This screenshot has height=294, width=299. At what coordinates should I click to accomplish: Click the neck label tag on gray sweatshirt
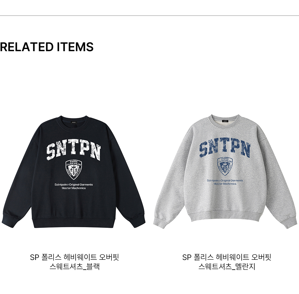(x=225, y=121)
